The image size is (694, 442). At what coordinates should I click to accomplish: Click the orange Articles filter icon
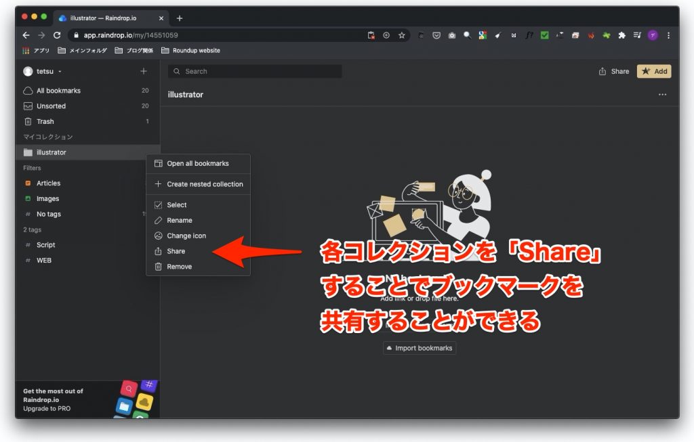(28, 183)
